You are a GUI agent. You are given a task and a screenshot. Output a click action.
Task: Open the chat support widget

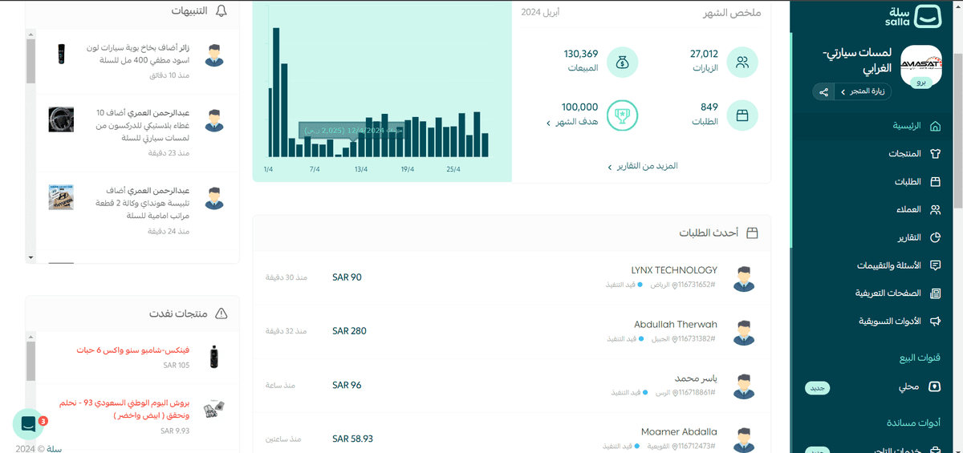[x=28, y=423]
